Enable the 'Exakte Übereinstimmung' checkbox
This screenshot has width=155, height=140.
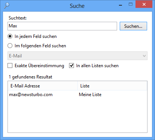point(10,66)
